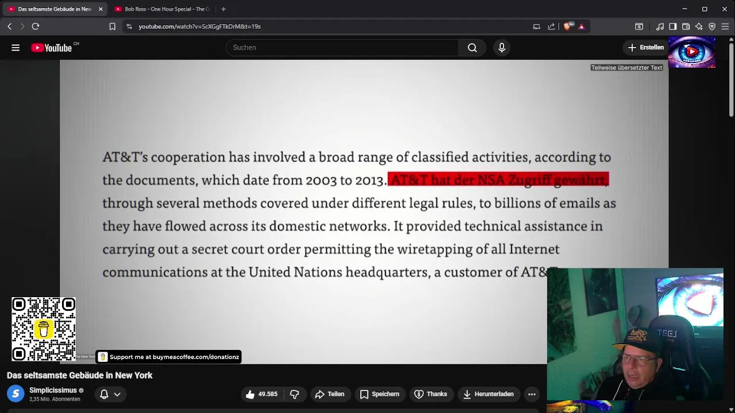
Task: Click the URL address bar
Action: point(327,26)
